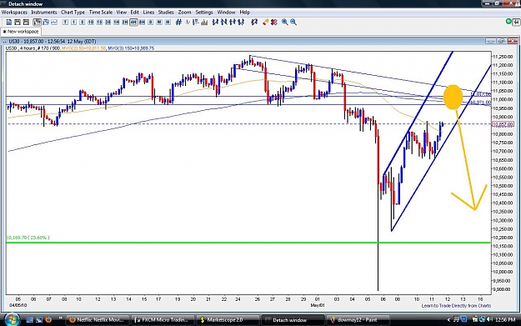Image resolution: width=521 pixels, height=326 pixels.
Task: Click the red eraser toolbar icon
Action: click(x=265, y=23)
